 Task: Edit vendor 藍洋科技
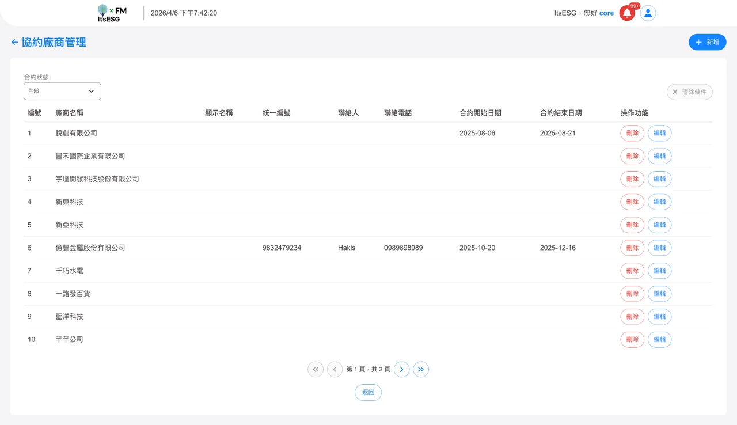(x=660, y=317)
